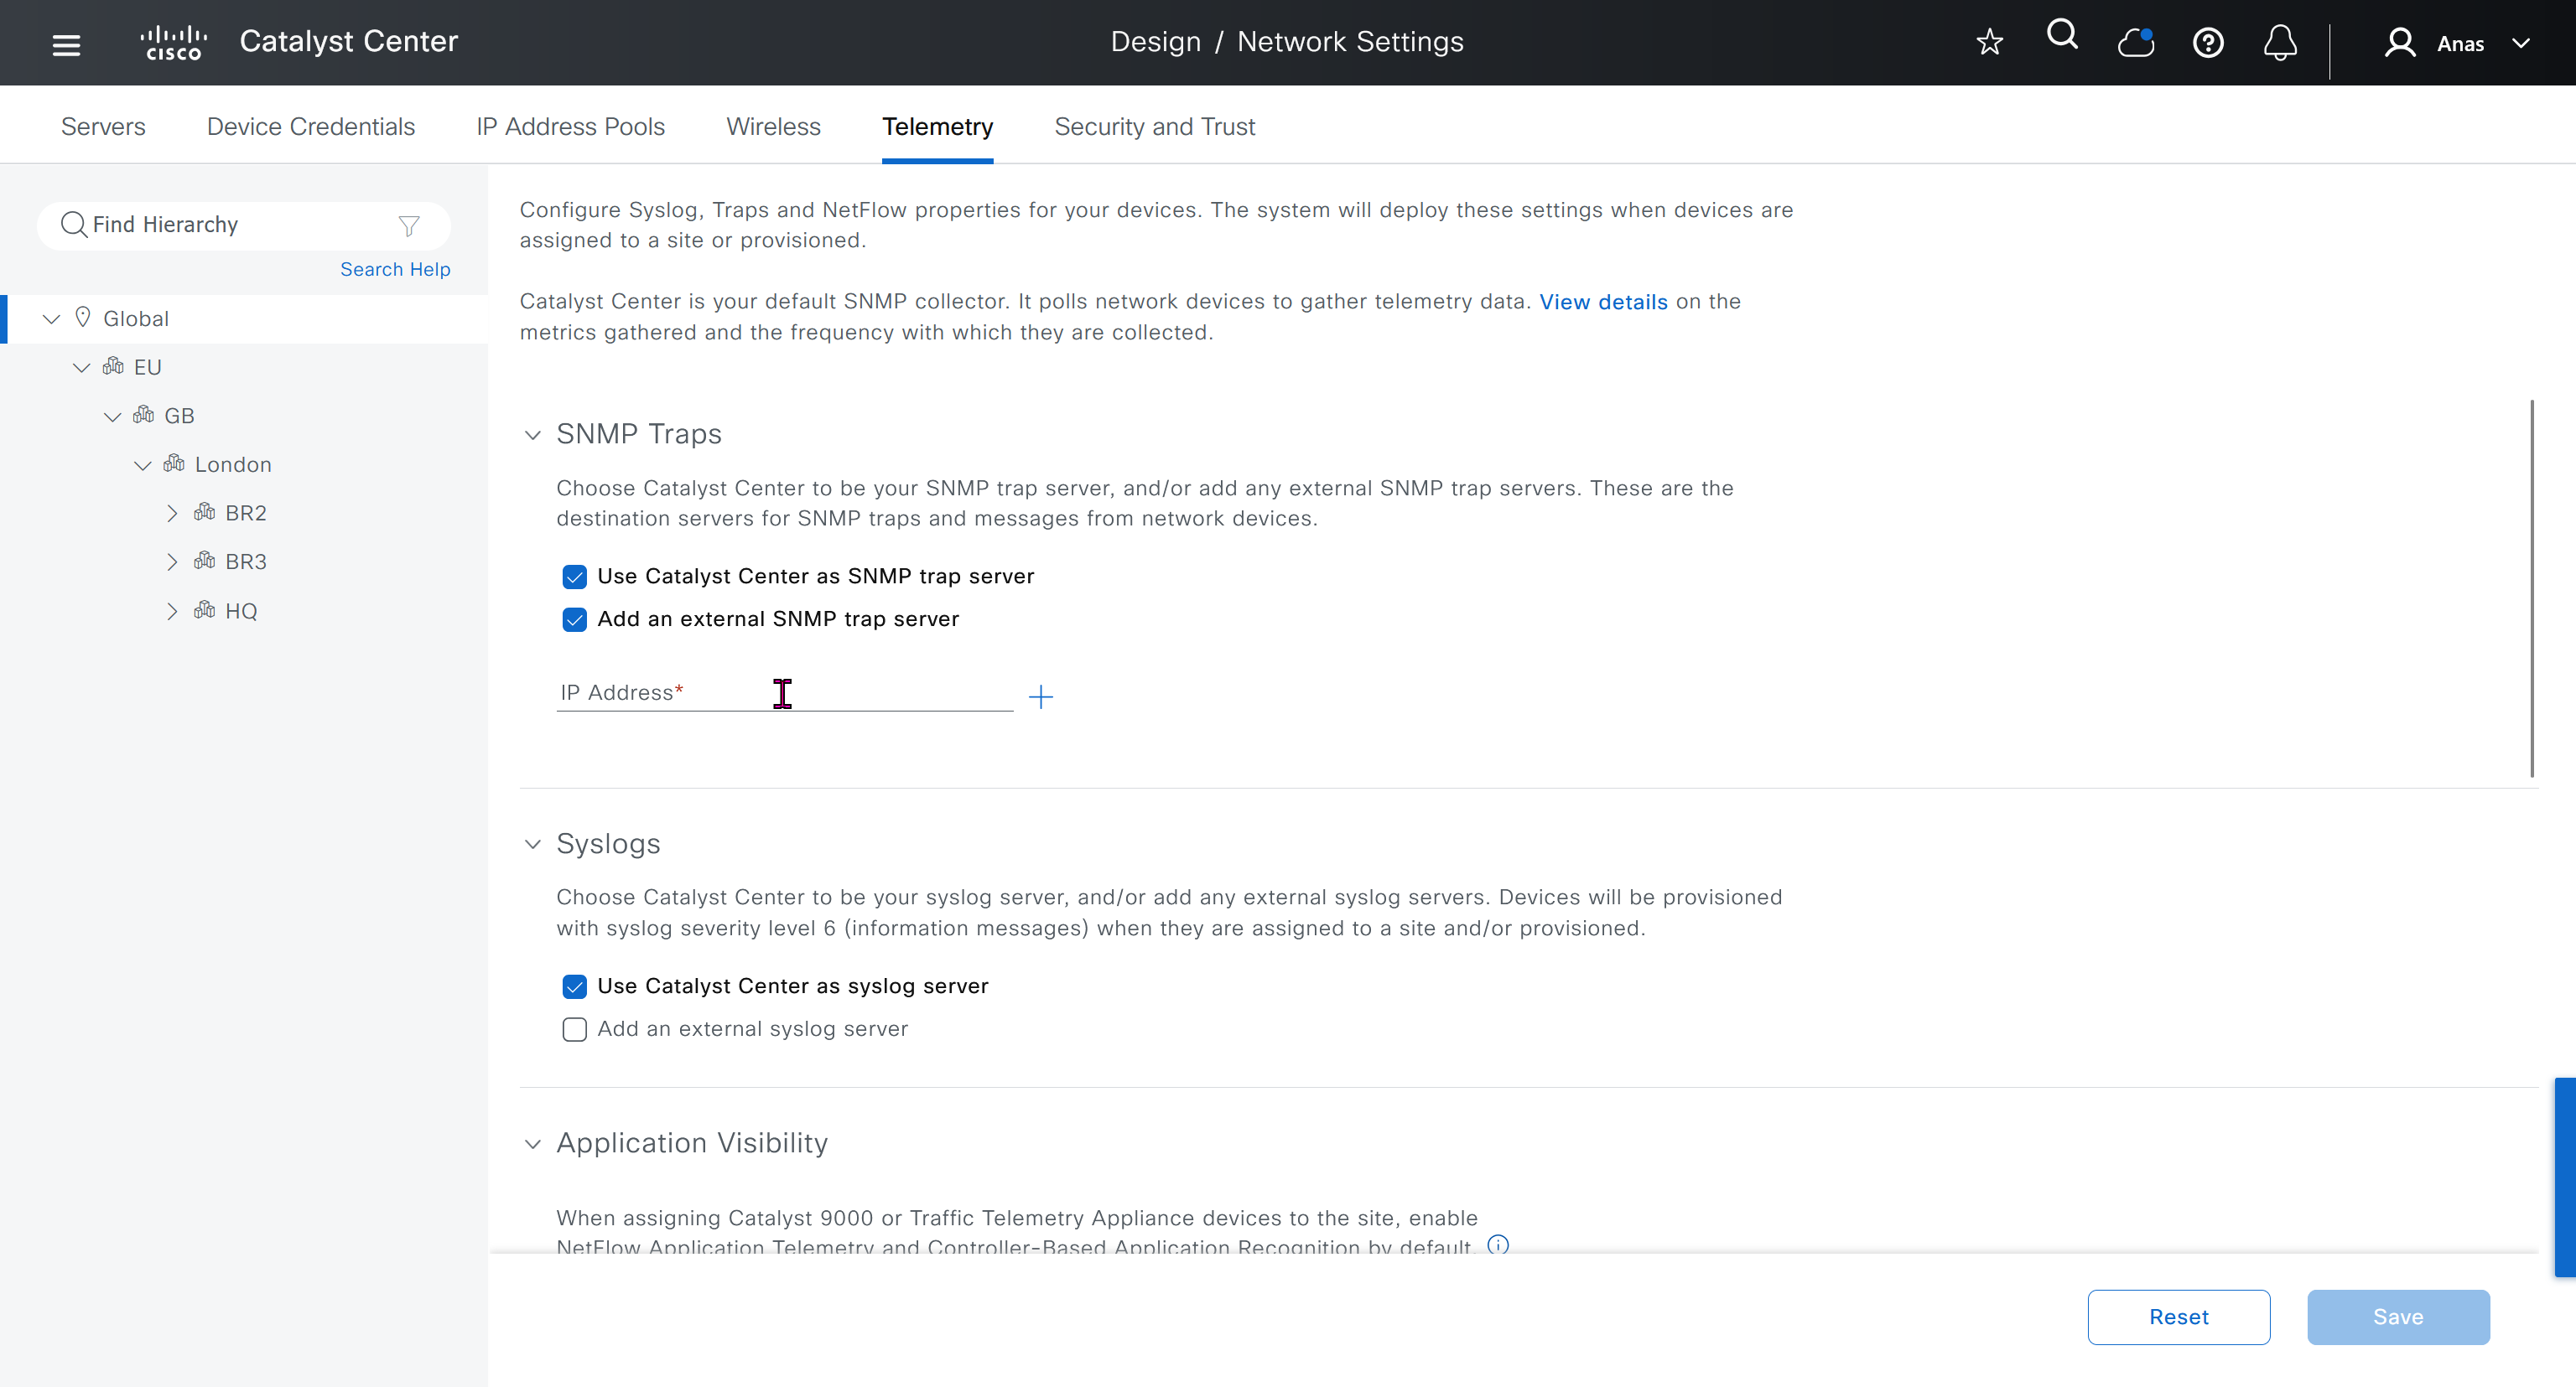Open the global search magnifier

(2062, 37)
